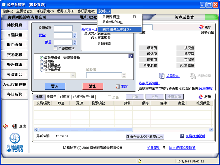
Task: Click the padlock icon in status bar
Action: pos(140,161)
